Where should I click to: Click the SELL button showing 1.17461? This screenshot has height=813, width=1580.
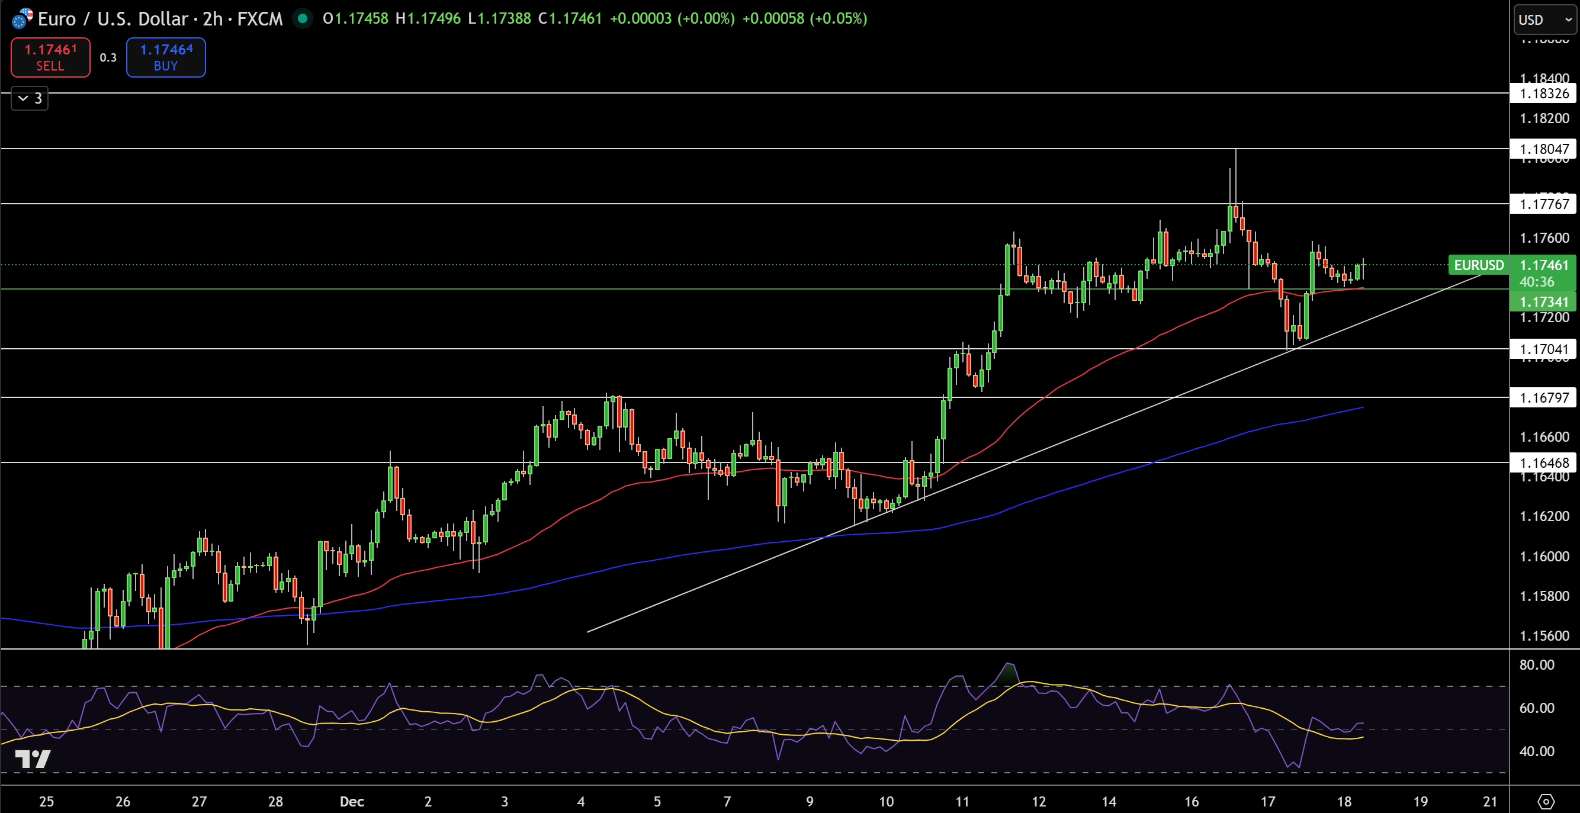[50, 57]
